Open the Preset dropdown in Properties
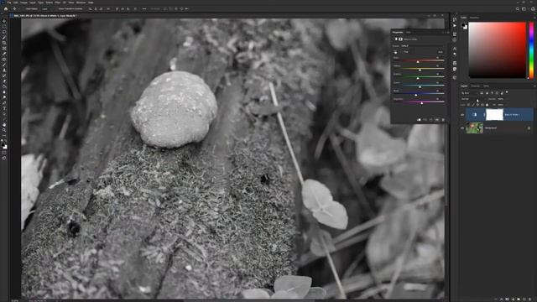Image resolution: width=537 pixels, height=302 pixels. (422, 46)
